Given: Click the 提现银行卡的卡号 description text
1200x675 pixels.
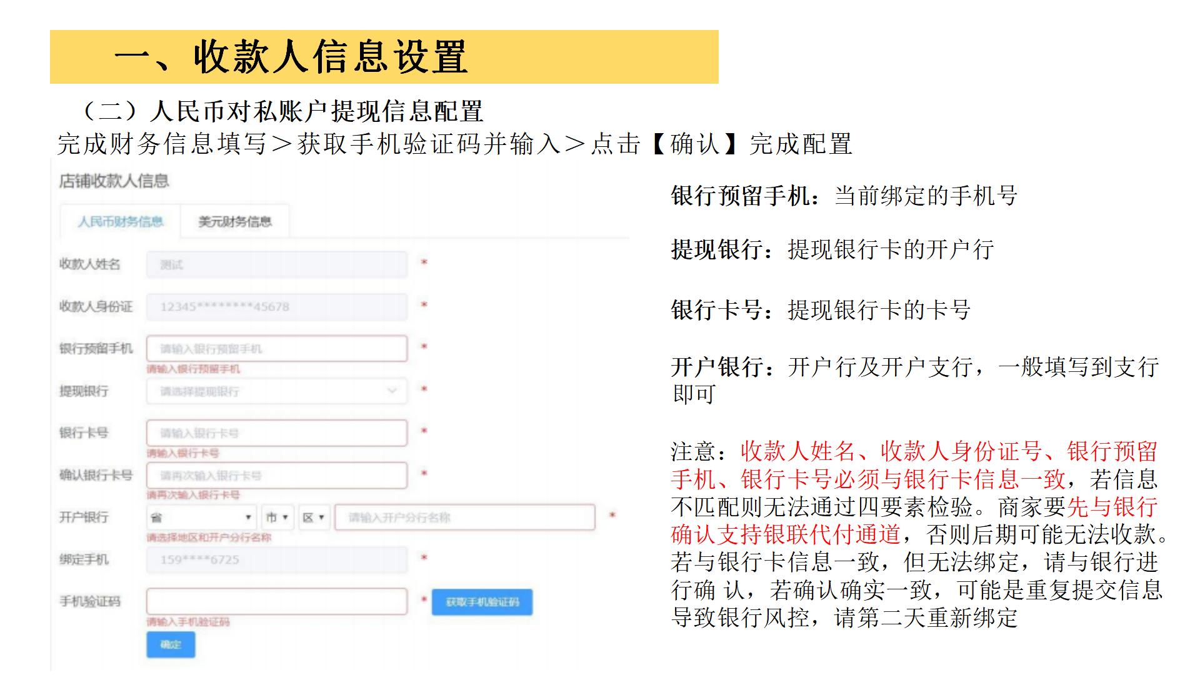Looking at the screenshot, I should pos(879,310).
